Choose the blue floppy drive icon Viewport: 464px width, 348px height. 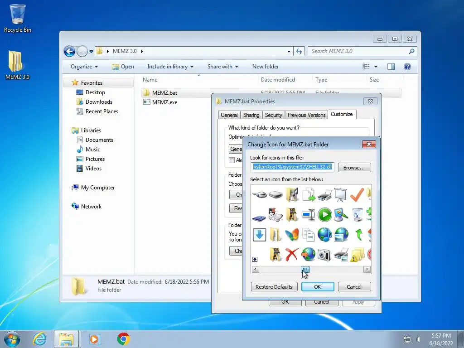259,218
